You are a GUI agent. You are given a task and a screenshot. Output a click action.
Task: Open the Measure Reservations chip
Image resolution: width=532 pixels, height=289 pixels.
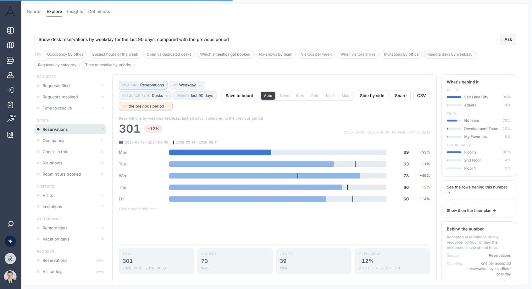[143, 85]
